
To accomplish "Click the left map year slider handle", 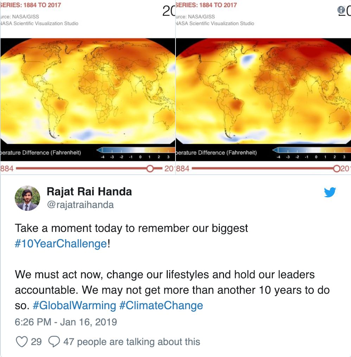I will pos(150,169).
